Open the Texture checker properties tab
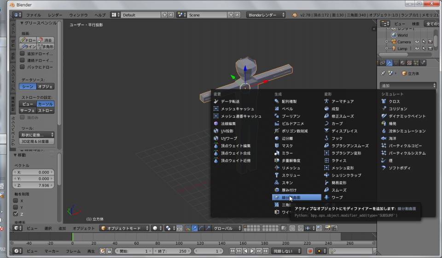Screen dimensions: 442x258 tap(409, 63)
